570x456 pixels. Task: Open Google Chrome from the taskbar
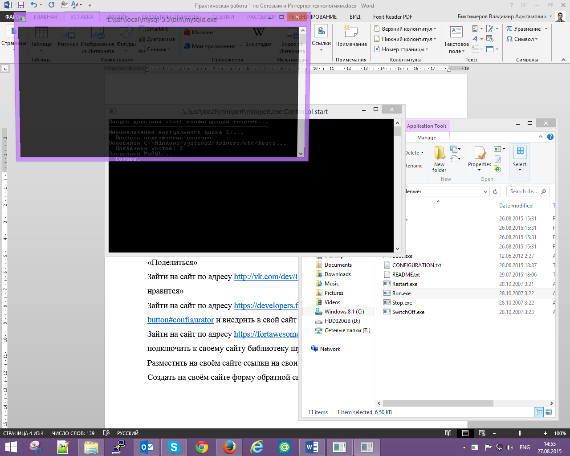(202, 447)
